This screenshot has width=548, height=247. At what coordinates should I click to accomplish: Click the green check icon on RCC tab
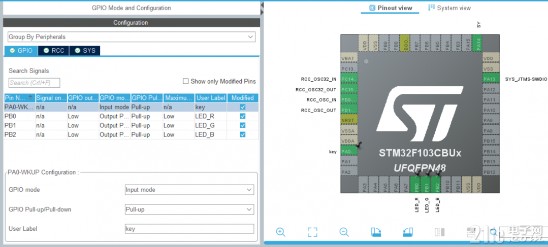coord(46,51)
